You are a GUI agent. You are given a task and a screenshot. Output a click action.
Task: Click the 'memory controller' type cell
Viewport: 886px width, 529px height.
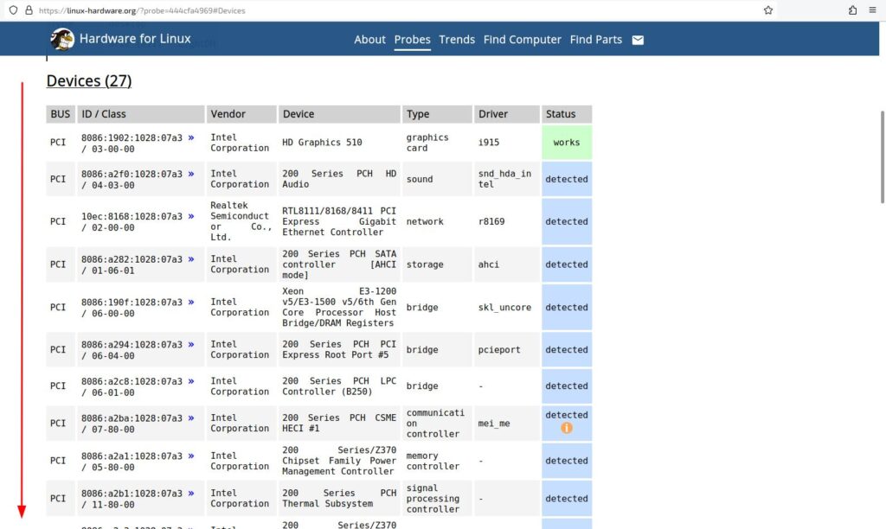tap(437, 461)
